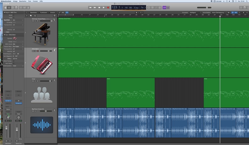Viewport: 249px width, 145px height.
Task: Toggle the purple count-in button
Action: [x=164, y=8]
